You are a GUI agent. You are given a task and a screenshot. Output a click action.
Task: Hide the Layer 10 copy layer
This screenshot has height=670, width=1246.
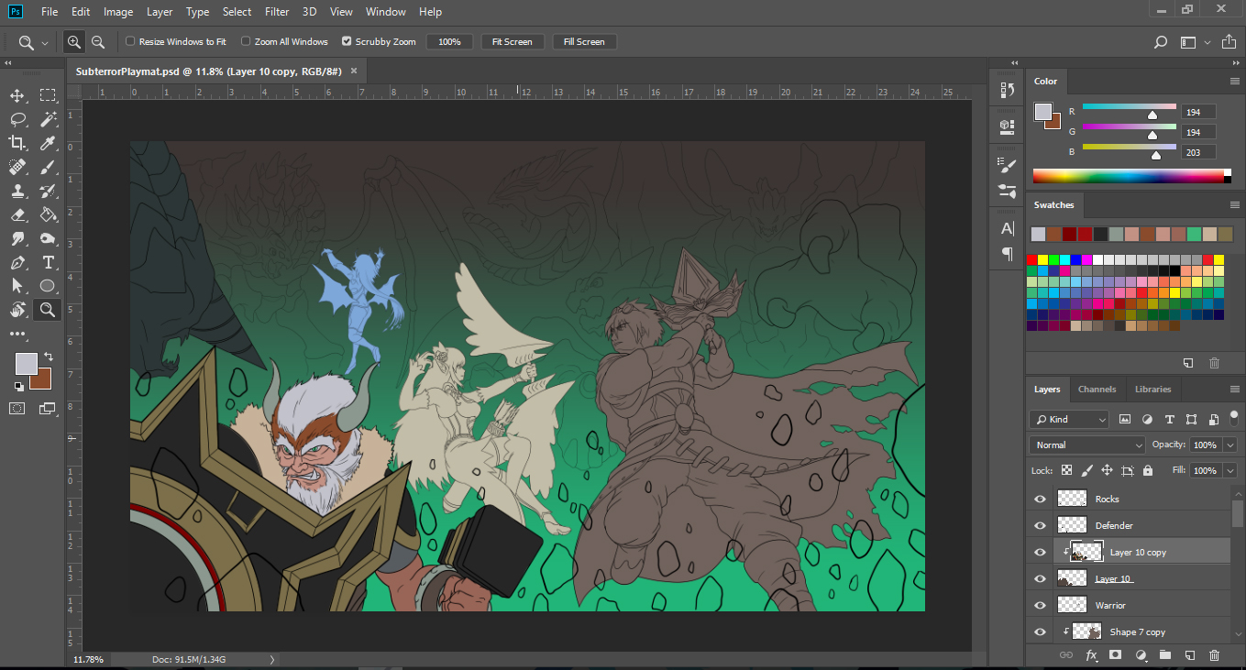click(x=1040, y=552)
